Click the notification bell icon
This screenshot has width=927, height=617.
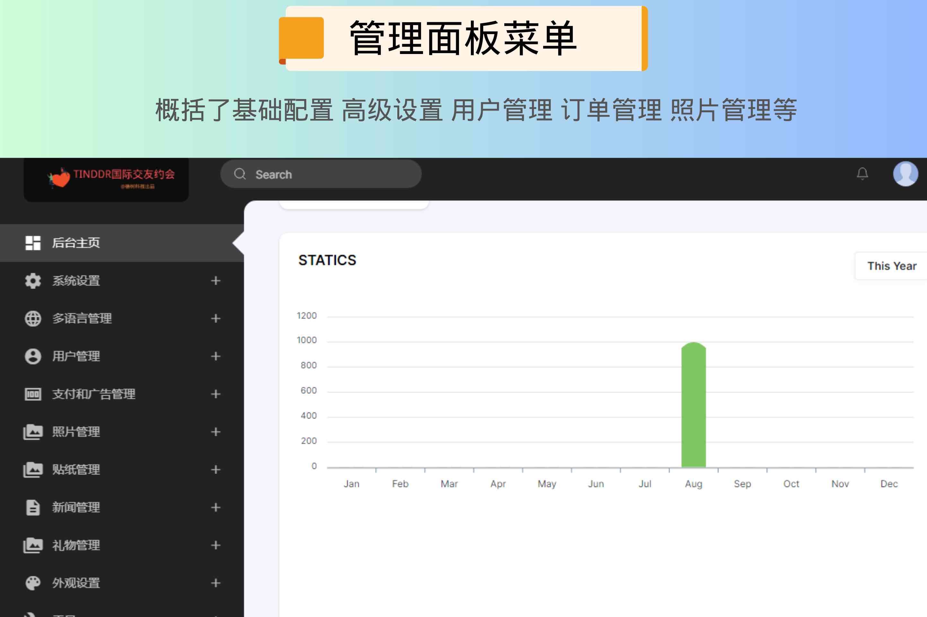coord(862,174)
